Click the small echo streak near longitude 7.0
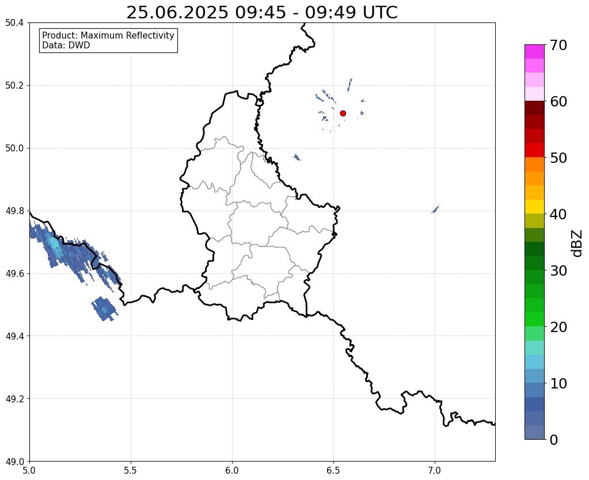This screenshot has width=589, height=480. click(x=435, y=209)
